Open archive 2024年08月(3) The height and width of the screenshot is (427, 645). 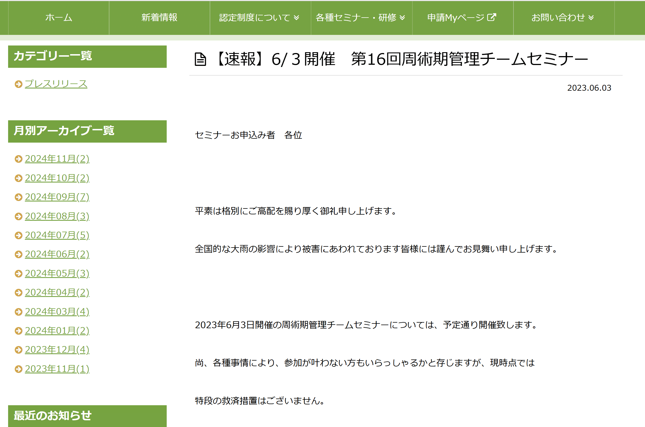(x=57, y=216)
